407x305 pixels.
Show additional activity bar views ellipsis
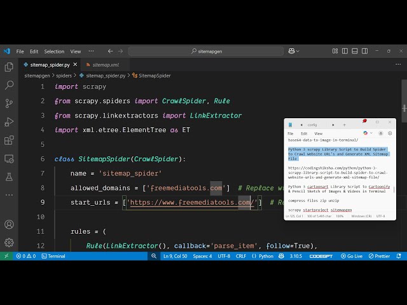click(x=9, y=195)
